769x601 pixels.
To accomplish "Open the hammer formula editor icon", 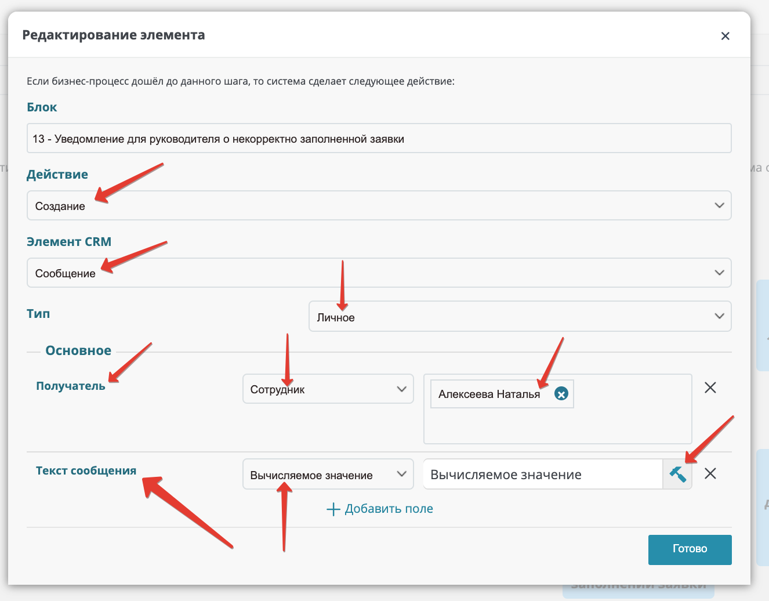I will tap(677, 474).
